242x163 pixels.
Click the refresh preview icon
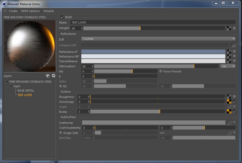click(53, 76)
